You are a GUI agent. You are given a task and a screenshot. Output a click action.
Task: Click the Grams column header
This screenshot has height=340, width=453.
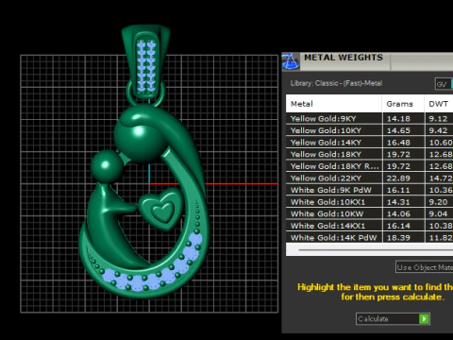[403, 104]
